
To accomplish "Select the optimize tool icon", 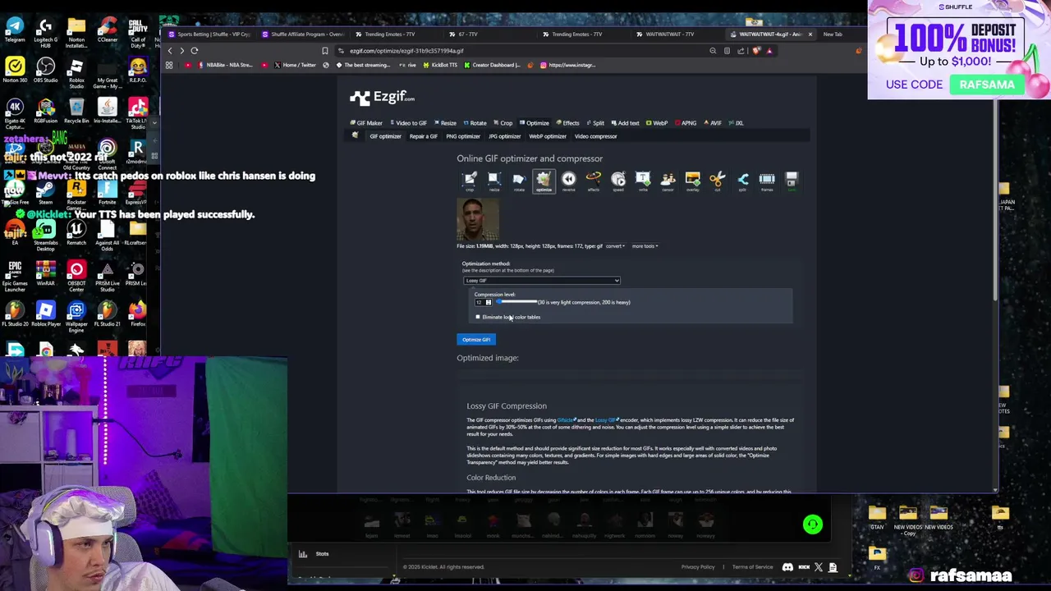I will [x=544, y=181].
